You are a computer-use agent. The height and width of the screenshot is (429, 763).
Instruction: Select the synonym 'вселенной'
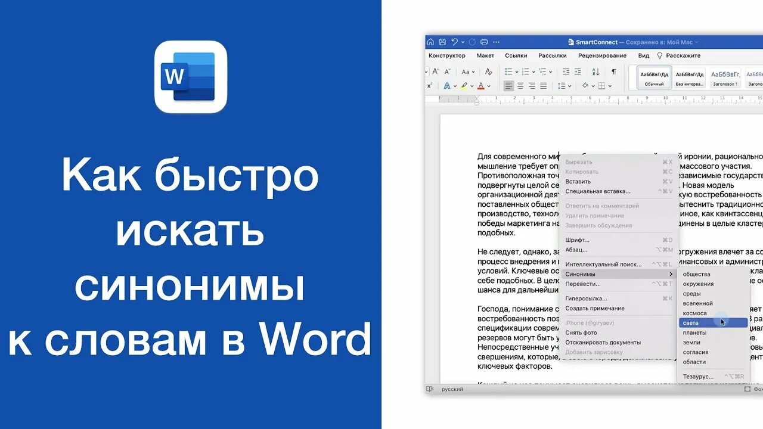[x=713, y=303]
